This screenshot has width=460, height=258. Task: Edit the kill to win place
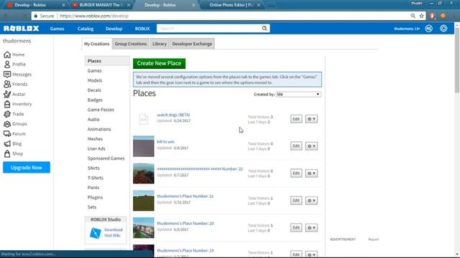pyautogui.click(x=296, y=146)
